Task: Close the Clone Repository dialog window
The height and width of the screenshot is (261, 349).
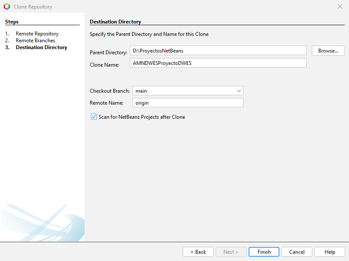Action: (340, 7)
